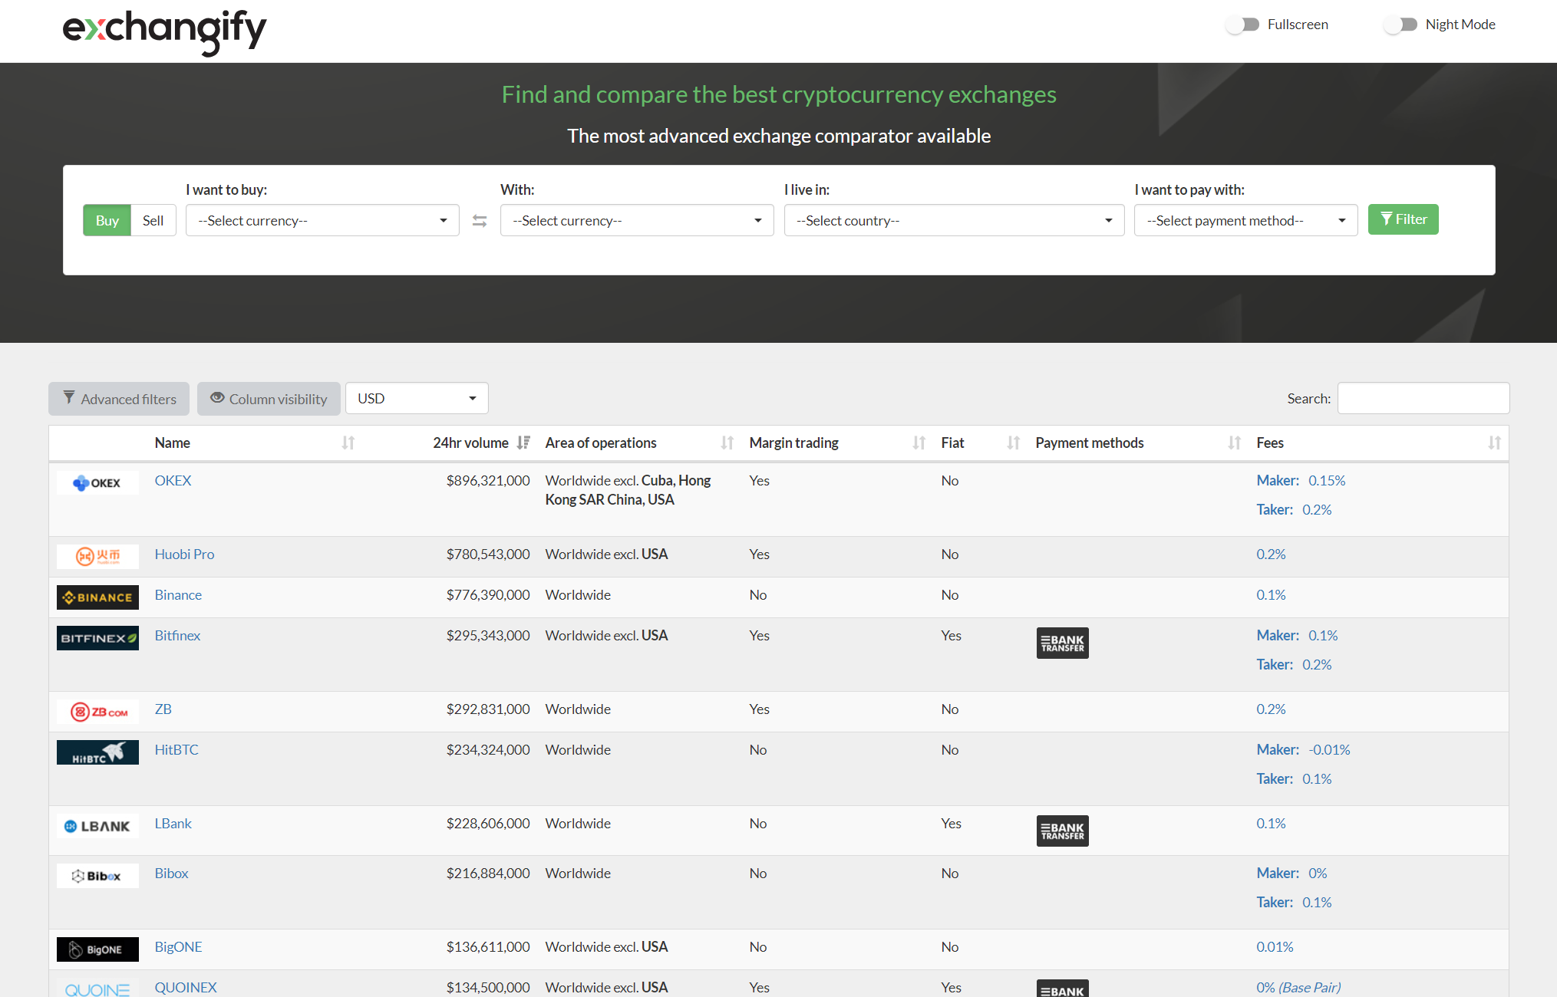
Task: Open the 'I want to buy' currency dropdown
Action: click(322, 221)
